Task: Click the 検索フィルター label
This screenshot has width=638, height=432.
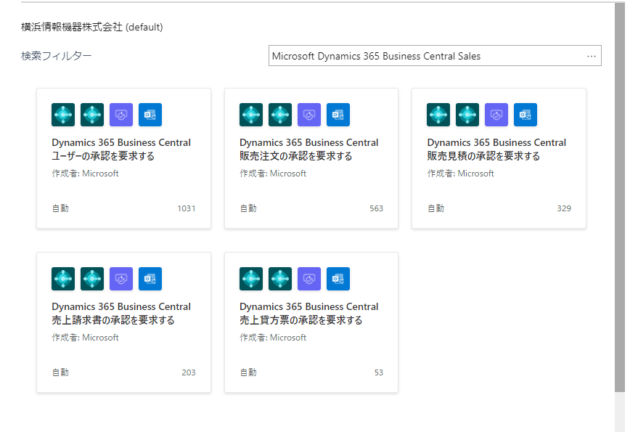Action: point(57,56)
